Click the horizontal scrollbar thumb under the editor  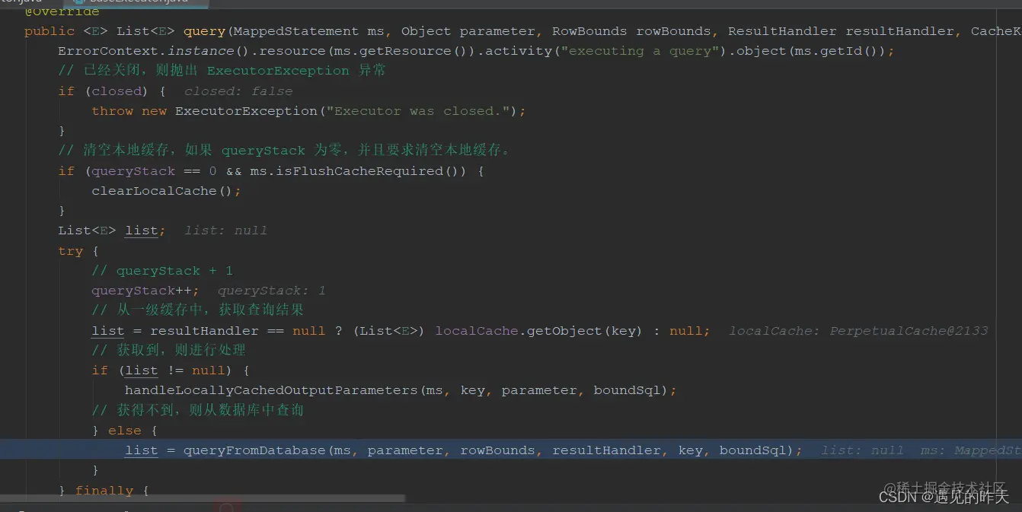click(203, 498)
